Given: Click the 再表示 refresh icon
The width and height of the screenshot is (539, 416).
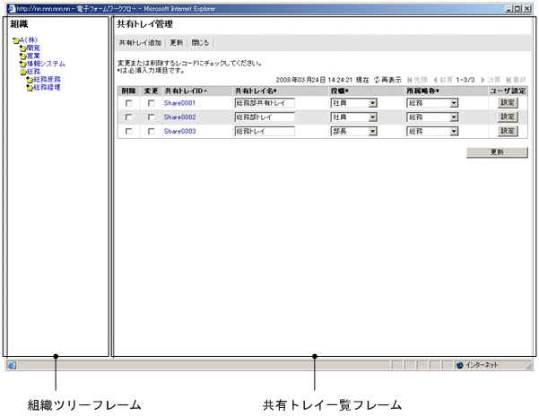Looking at the screenshot, I should 377,81.
